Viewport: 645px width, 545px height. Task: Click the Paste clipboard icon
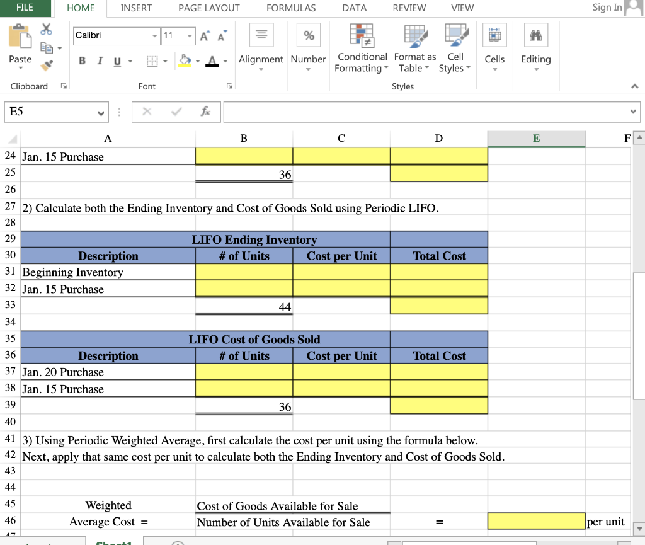click(x=20, y=36)
